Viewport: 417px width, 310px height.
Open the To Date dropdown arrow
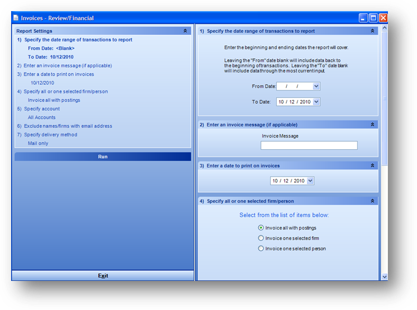coord(316,102)
